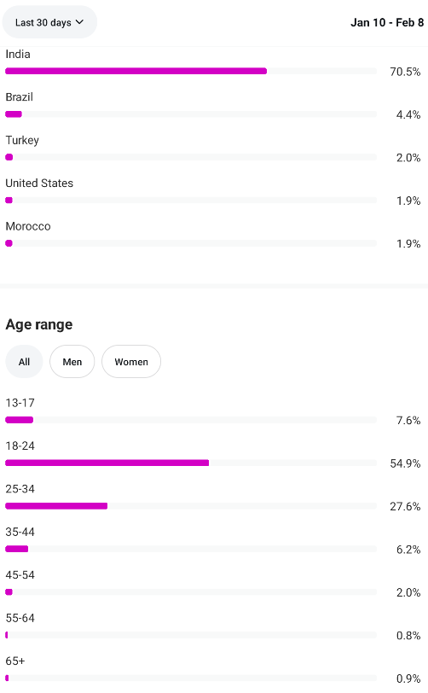Click the chevron beside Last 30 days
Viewport: 428px width, 693px height.
79,21
